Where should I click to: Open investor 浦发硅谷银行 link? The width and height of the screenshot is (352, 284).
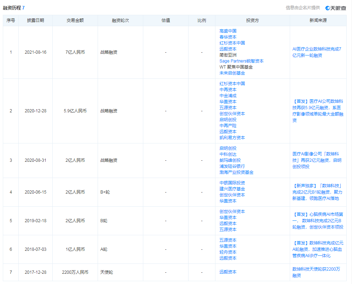point(232,166)
